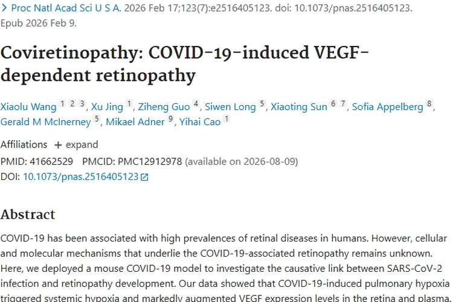This screenshot has width=453, height=302.
Task: Open the DOI link 10.1073/pnas.2516405123
Action: [x=80, y=177]
